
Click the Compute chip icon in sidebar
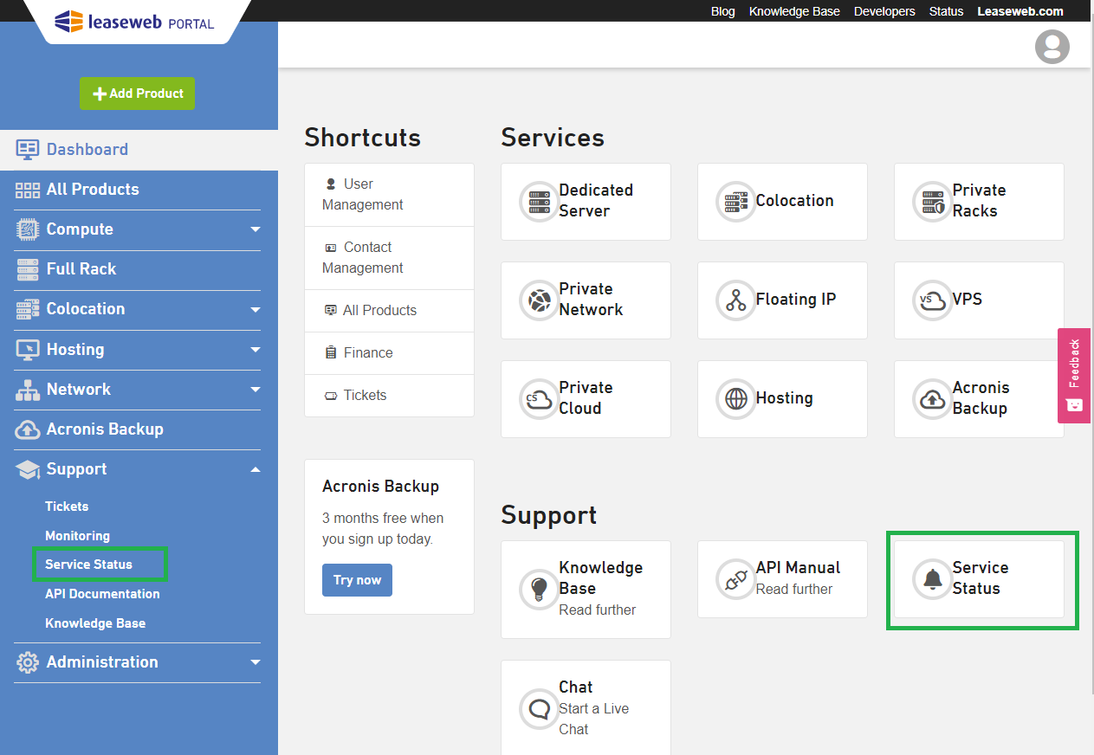pos(28,229)
